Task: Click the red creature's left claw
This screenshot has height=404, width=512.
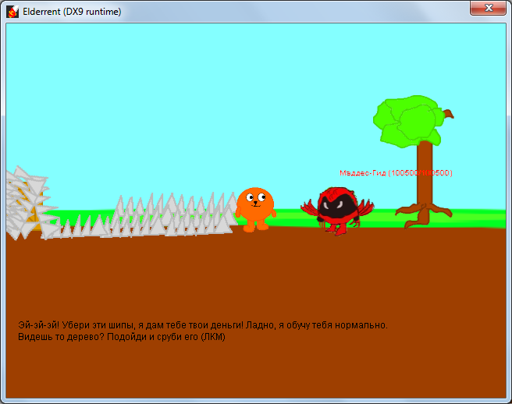Action: [x=309, y=207]
